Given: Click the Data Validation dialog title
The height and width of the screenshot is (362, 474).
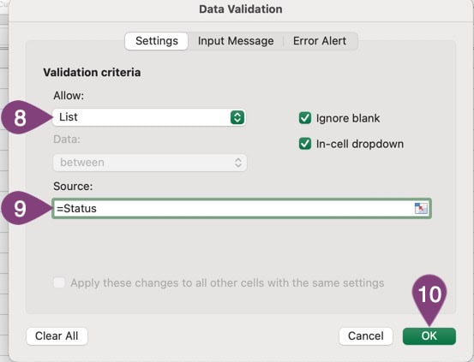Looking at the screenshot, I should (241, 9).
